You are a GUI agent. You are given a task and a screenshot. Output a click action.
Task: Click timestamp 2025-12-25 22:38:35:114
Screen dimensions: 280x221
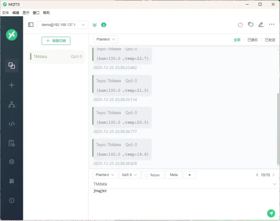[x=115, y=99]
